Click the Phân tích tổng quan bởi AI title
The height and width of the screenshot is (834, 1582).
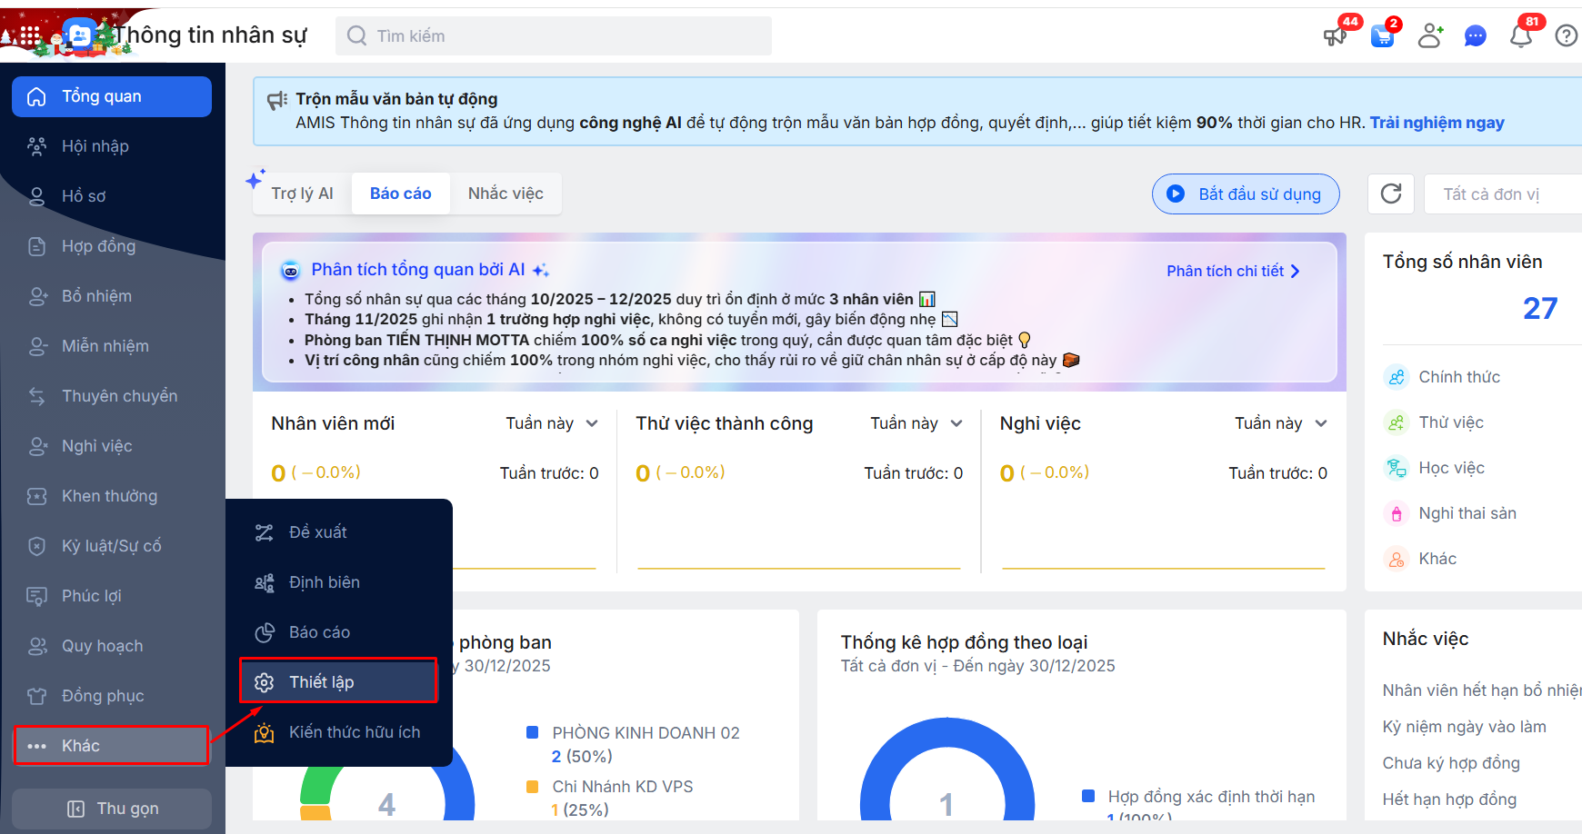click(418, 270)
